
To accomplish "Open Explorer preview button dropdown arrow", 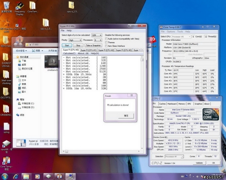I will tap(42, 51).
